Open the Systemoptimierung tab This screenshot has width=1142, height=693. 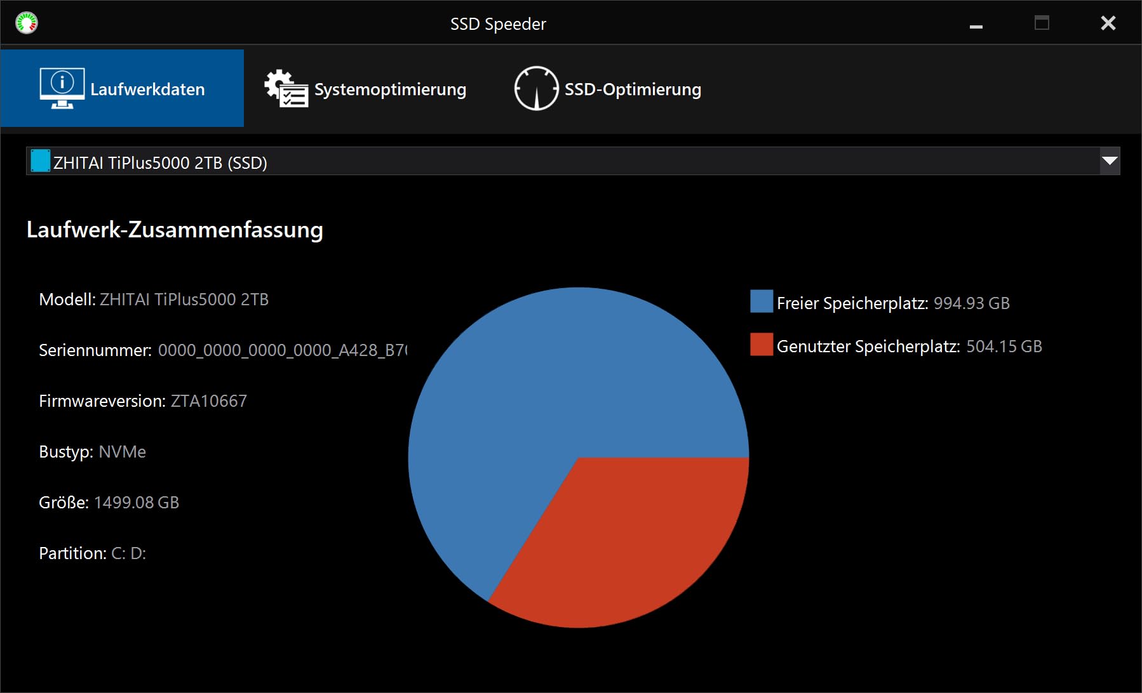point(365,88)
